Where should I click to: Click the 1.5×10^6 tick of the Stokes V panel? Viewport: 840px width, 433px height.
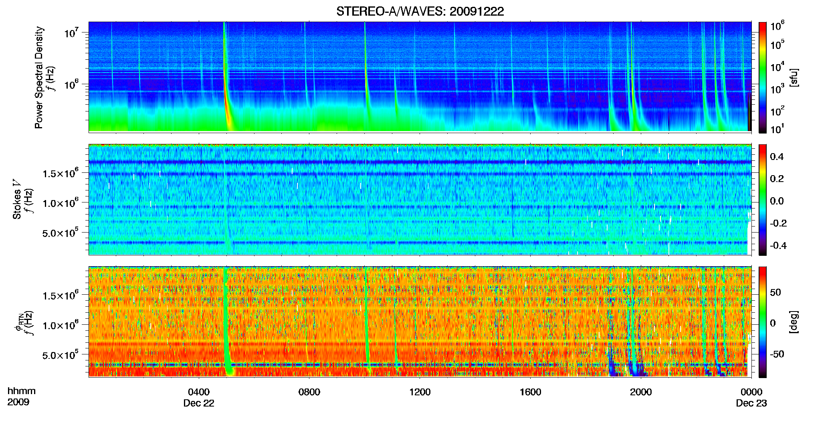tap(61, 173)
